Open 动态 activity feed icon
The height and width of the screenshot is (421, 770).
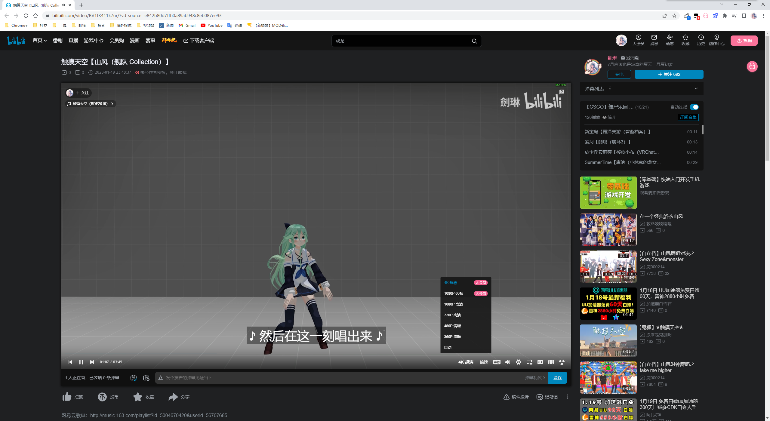pyautogui.click(x=670, y=37)
